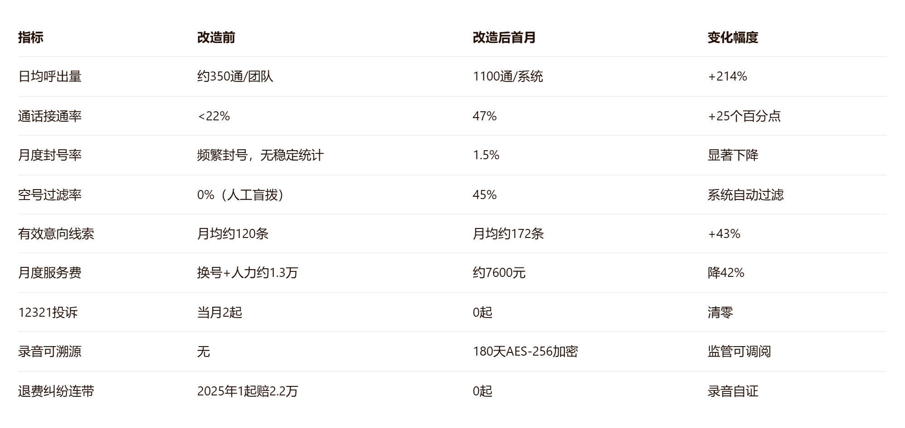This screenshot has width=905, height=428.
Task: Click the 1100通/系统 cell
Action: (508, 76)
